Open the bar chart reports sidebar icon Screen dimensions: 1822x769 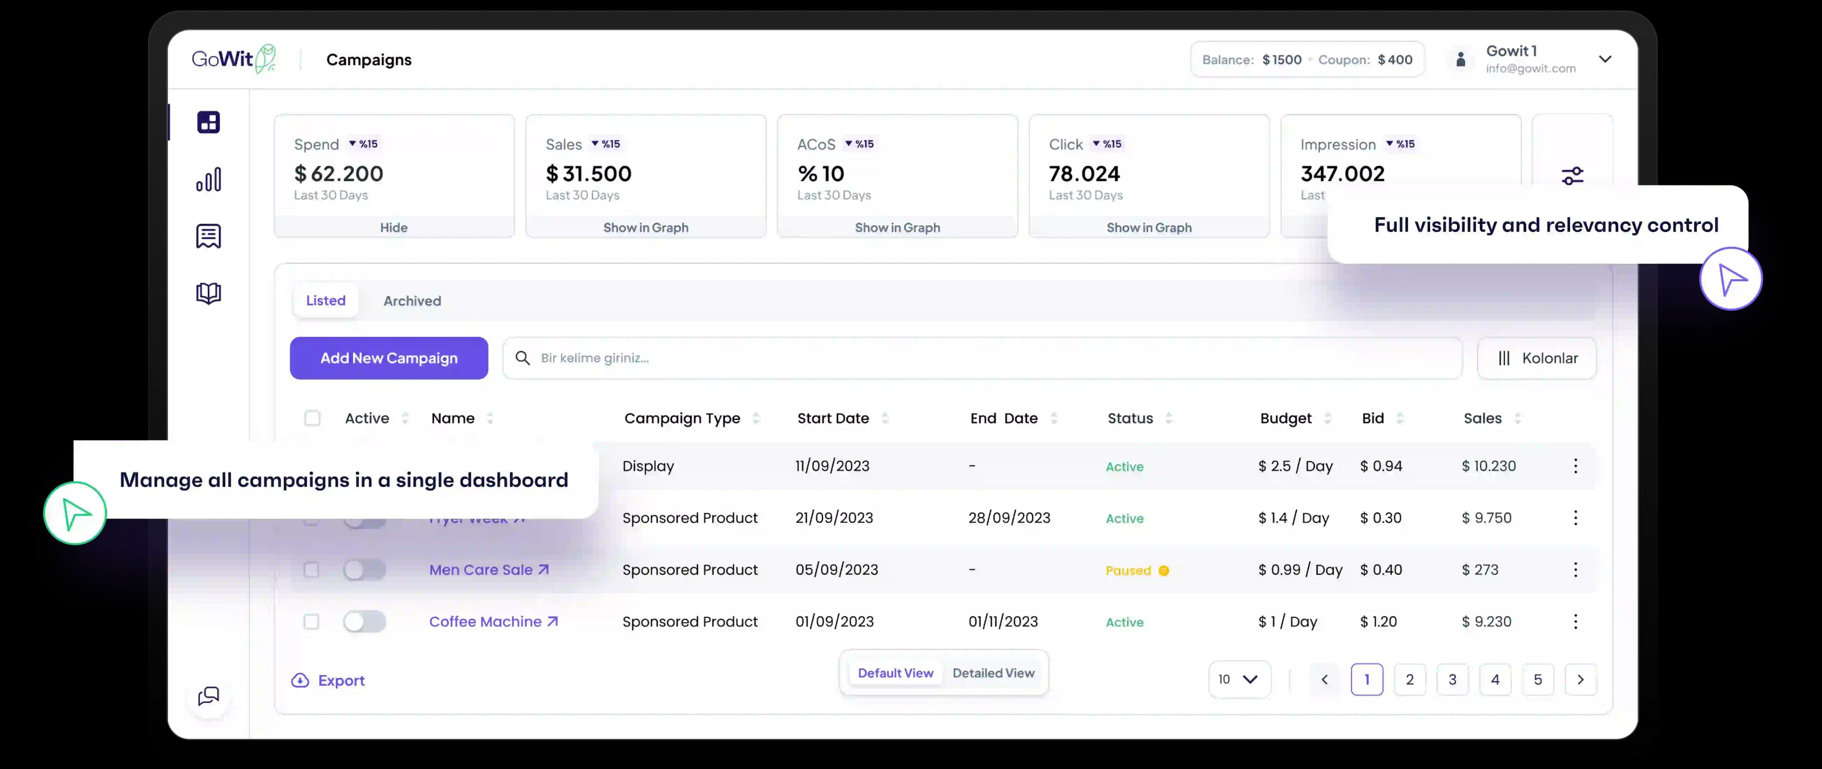(x=208, y=180)
